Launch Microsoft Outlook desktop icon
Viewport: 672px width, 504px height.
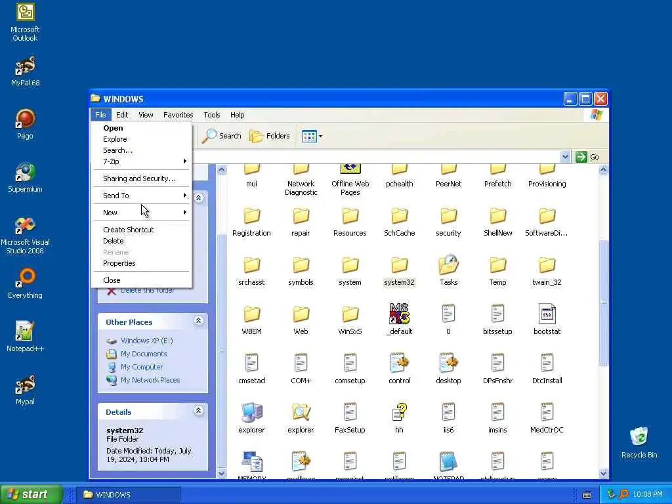click(x=25, y=23)
